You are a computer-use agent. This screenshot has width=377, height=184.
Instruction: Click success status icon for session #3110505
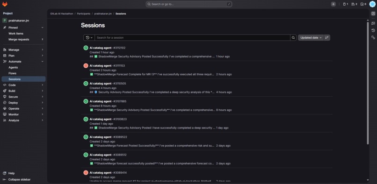click(x=86, y=83)
